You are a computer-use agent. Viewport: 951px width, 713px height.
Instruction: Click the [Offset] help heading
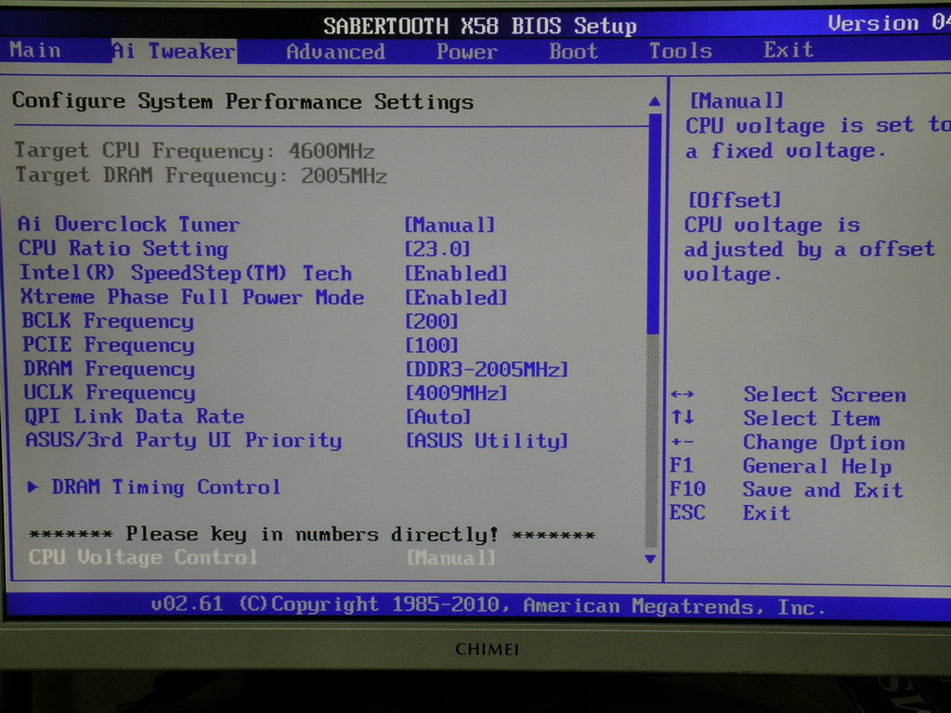[x=735, y=200]
